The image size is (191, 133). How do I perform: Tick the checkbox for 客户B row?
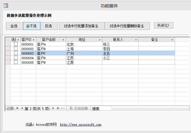click(16, 49)
